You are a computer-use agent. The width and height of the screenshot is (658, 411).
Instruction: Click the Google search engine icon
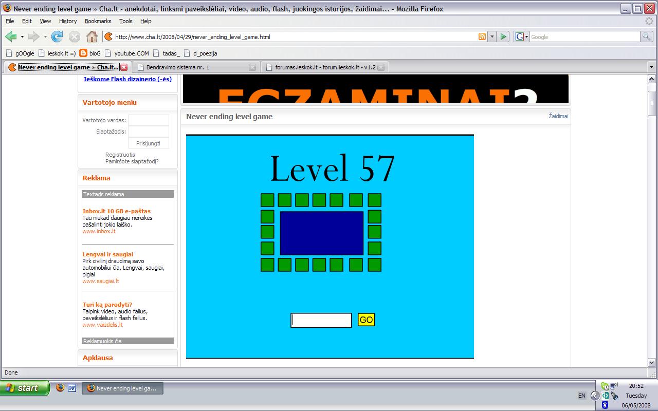tap(520, 36)
